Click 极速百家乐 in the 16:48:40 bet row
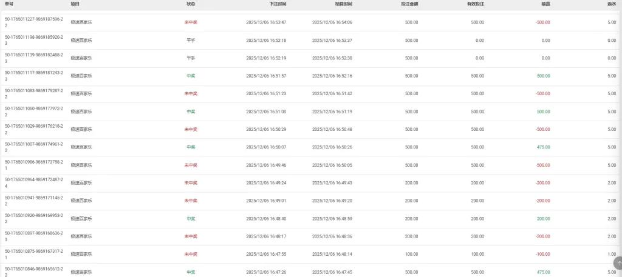The image size is (622, 277). pos(81,219)
